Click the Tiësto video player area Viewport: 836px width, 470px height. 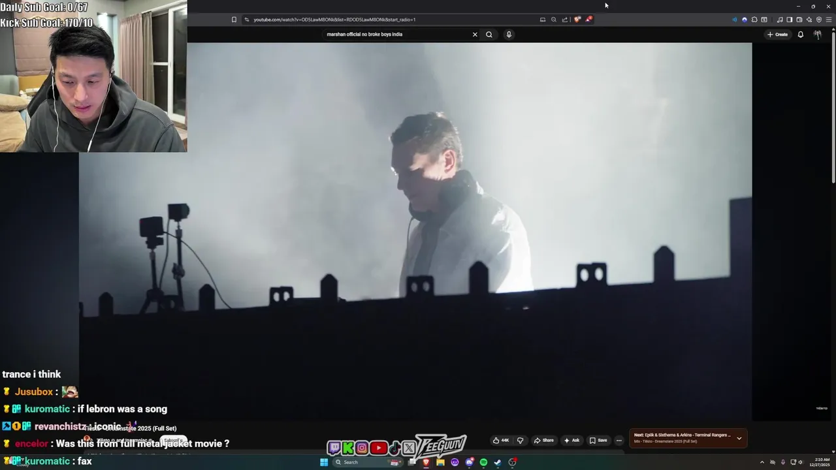[x=415, y=232]
